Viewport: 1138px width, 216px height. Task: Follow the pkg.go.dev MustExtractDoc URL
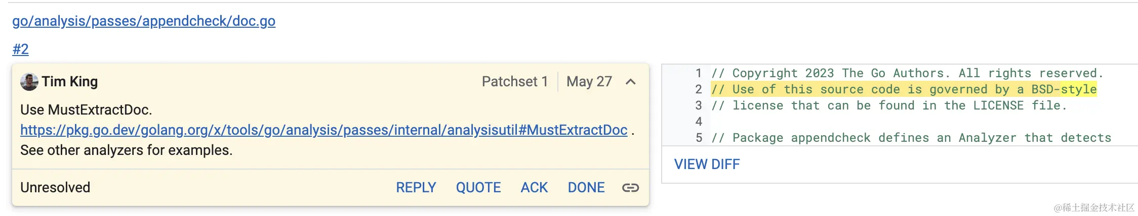coord(324,130)
